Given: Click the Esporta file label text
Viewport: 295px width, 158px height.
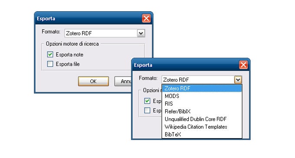Looking at the screenshot, I should click(68, 64).
